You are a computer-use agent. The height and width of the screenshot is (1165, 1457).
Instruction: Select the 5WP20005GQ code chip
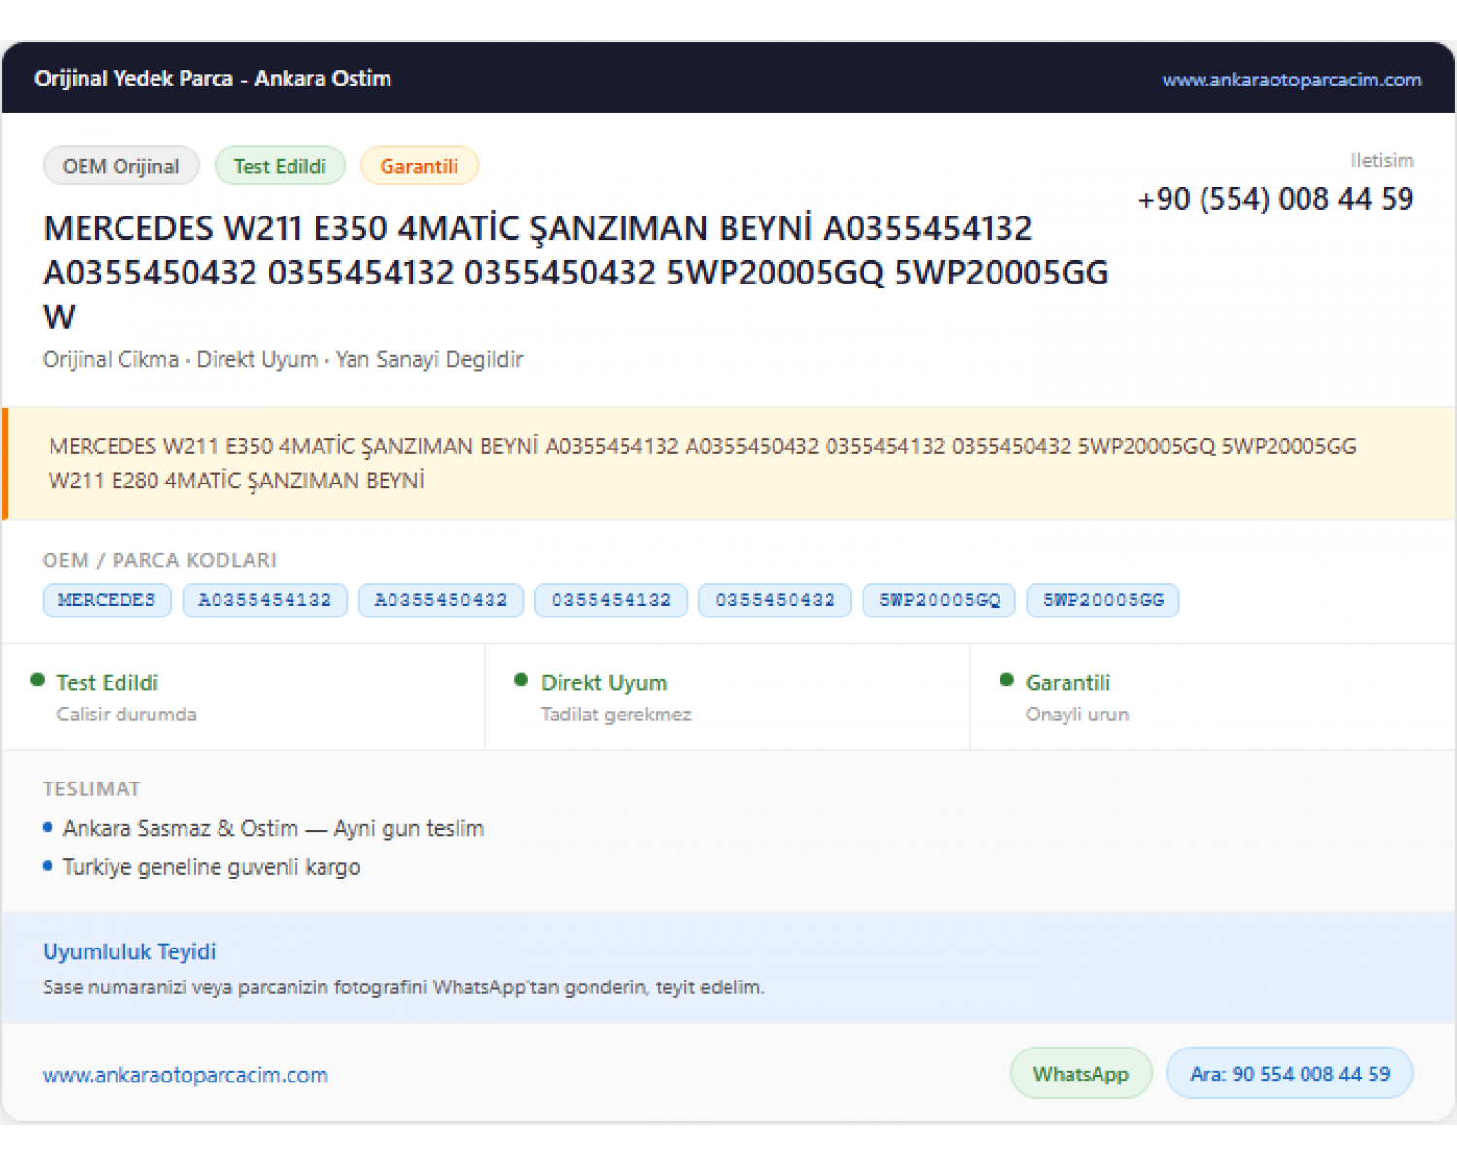[939, 600]
